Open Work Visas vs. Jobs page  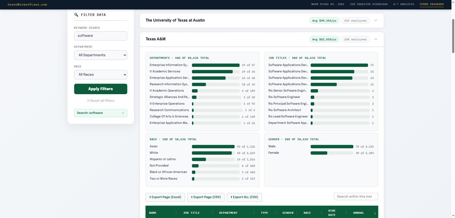[327, 4]
